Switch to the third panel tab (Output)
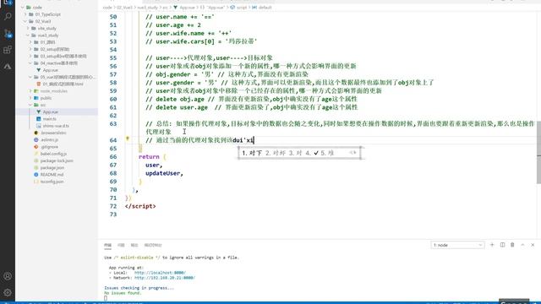541x304 pixels. pos(134,245)
